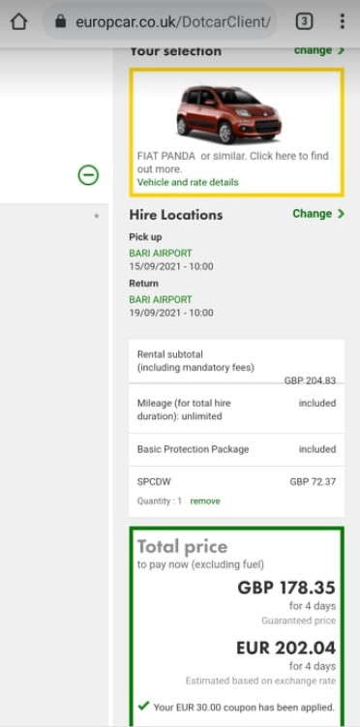The width and height of the screenshot is (360, 727).
Task: Click the EUR 202.04 estimated price
Action: coord(285,649)
